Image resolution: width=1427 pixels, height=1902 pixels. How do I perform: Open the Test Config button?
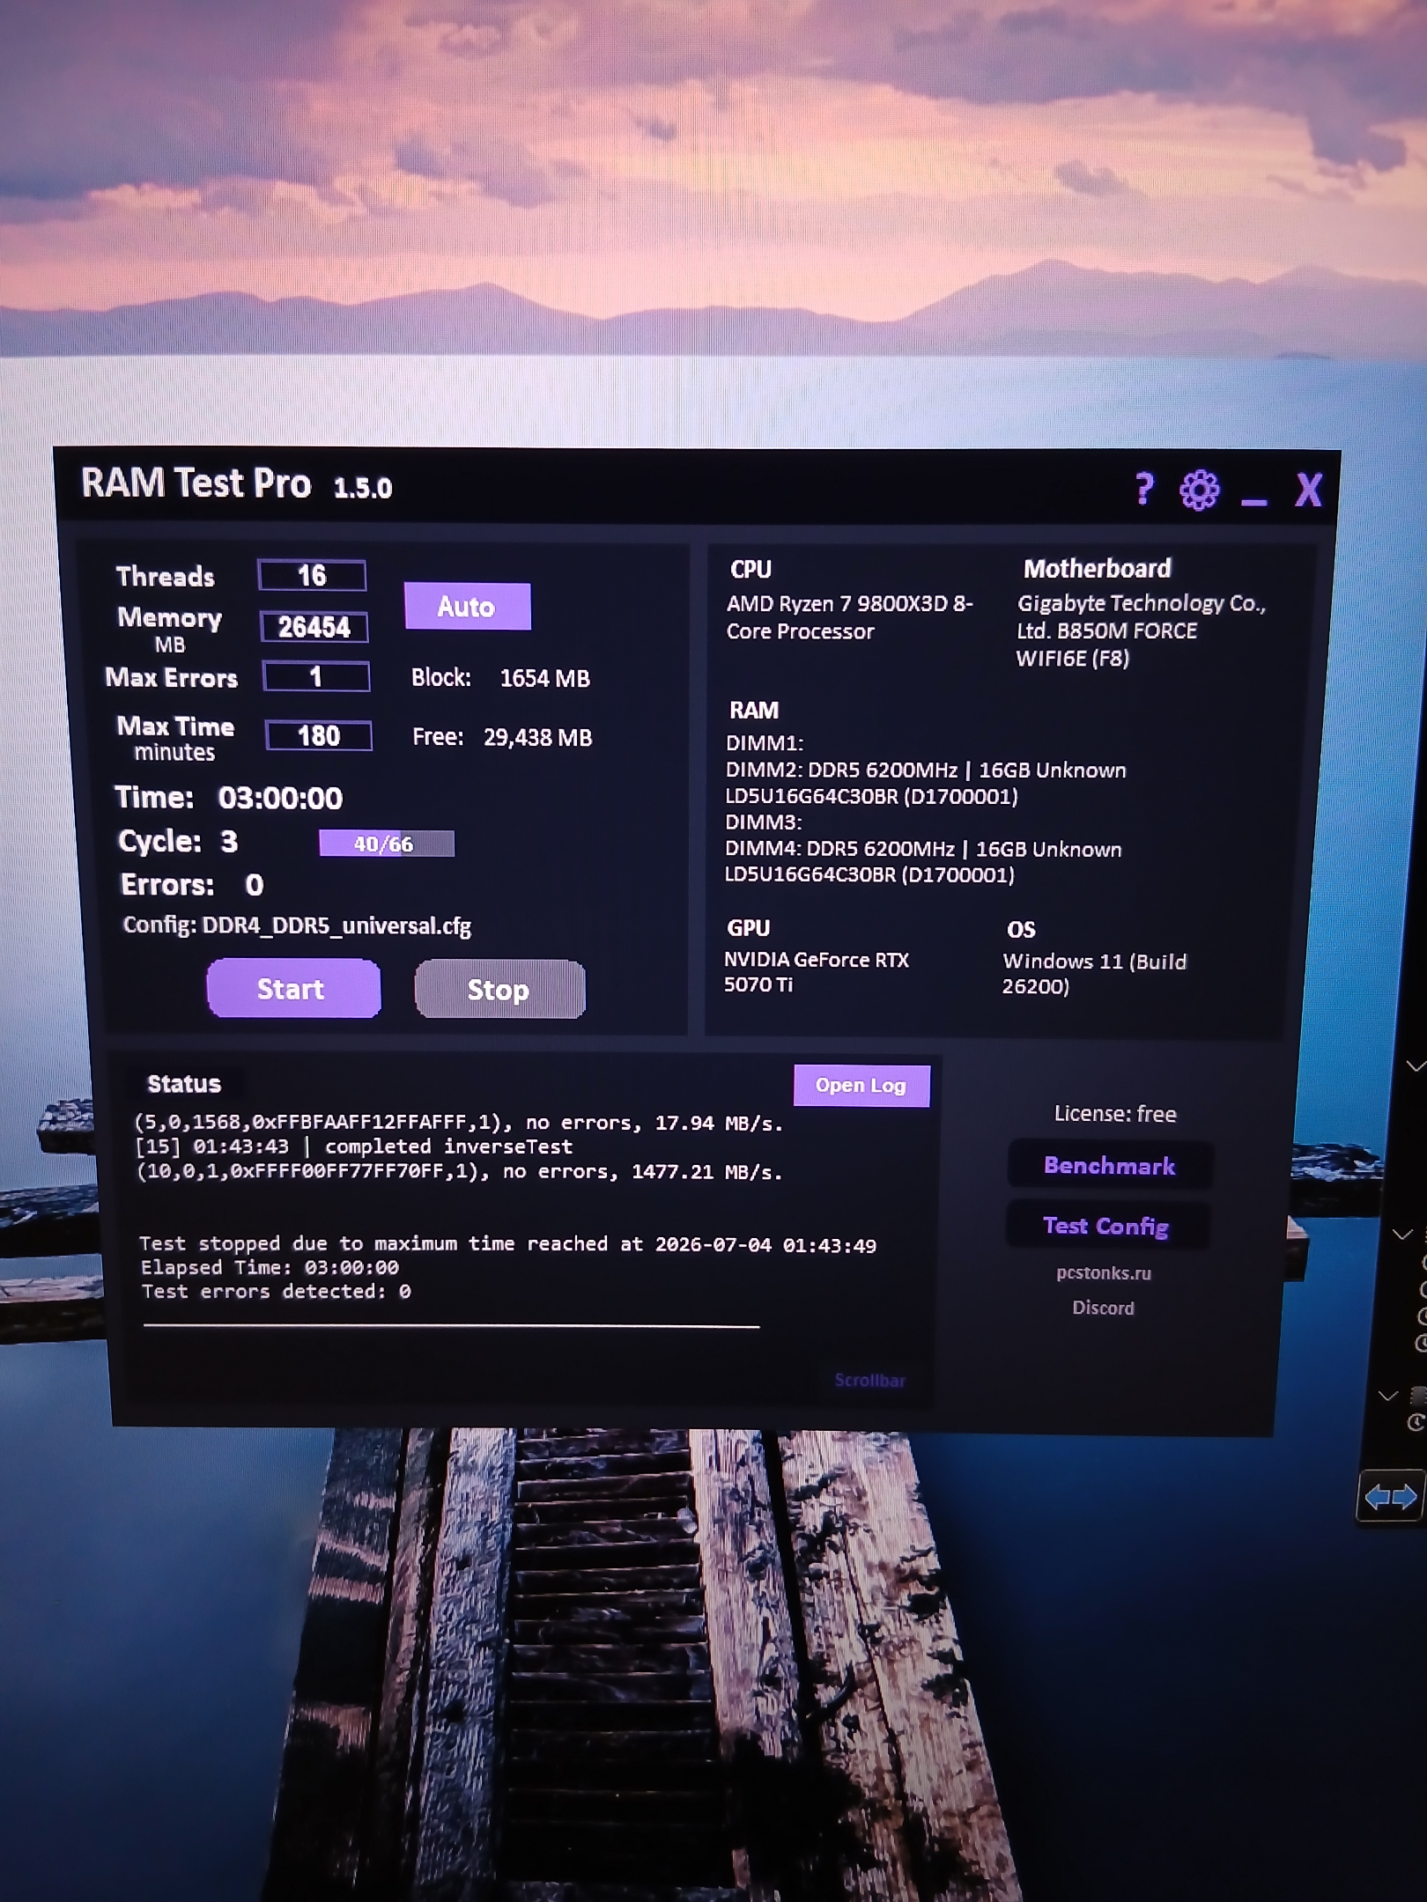[x=1106, y=1225]
